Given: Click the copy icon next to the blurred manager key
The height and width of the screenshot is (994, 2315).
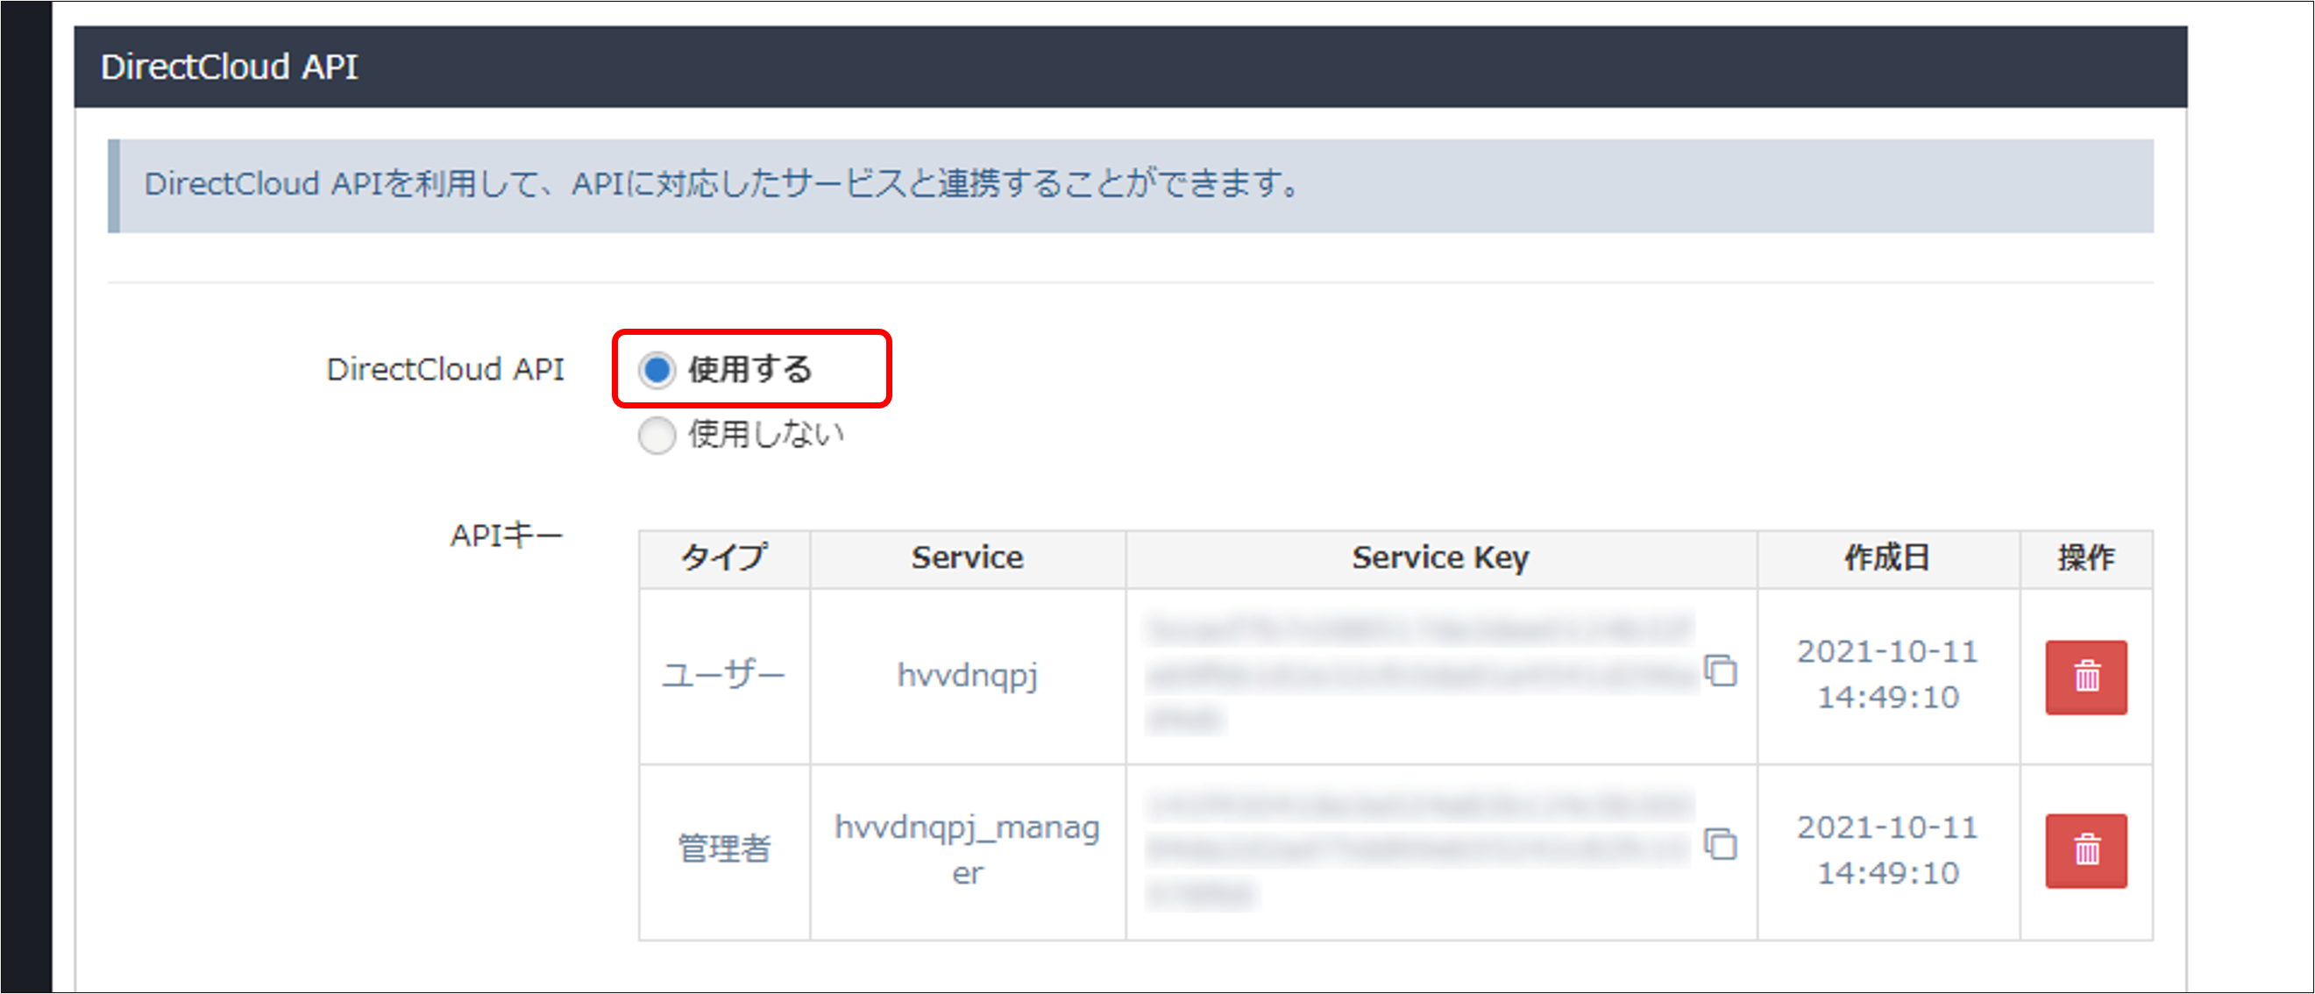Looking at the screenshot, I should tap(1722, 845).
